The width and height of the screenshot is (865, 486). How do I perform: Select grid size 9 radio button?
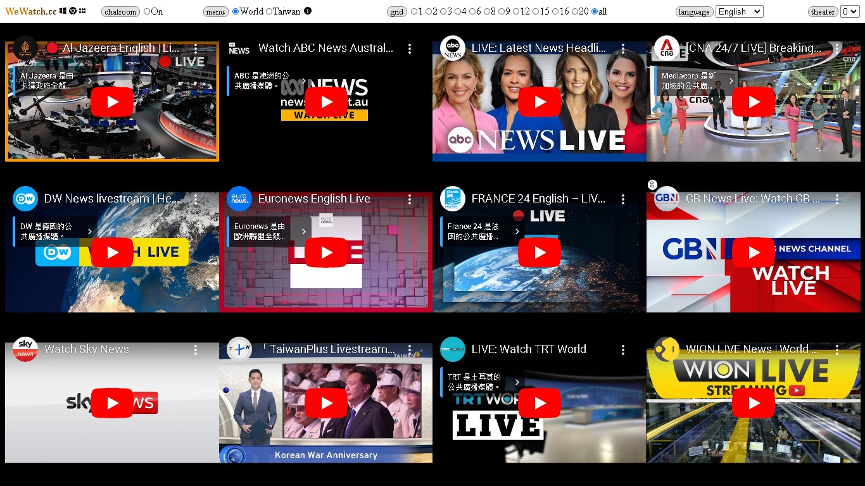[502, 11]
